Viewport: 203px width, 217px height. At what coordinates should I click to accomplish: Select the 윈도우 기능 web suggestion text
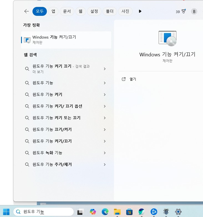[x=43, y=83]
